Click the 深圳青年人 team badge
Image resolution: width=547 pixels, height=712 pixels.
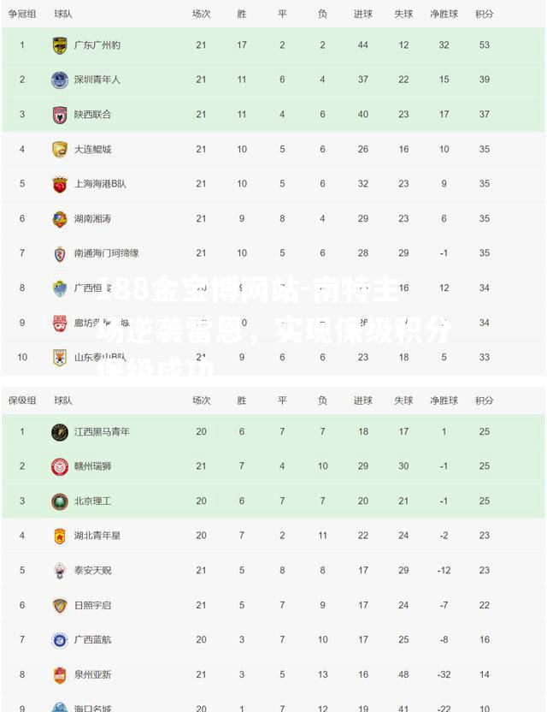coord(60,80)
